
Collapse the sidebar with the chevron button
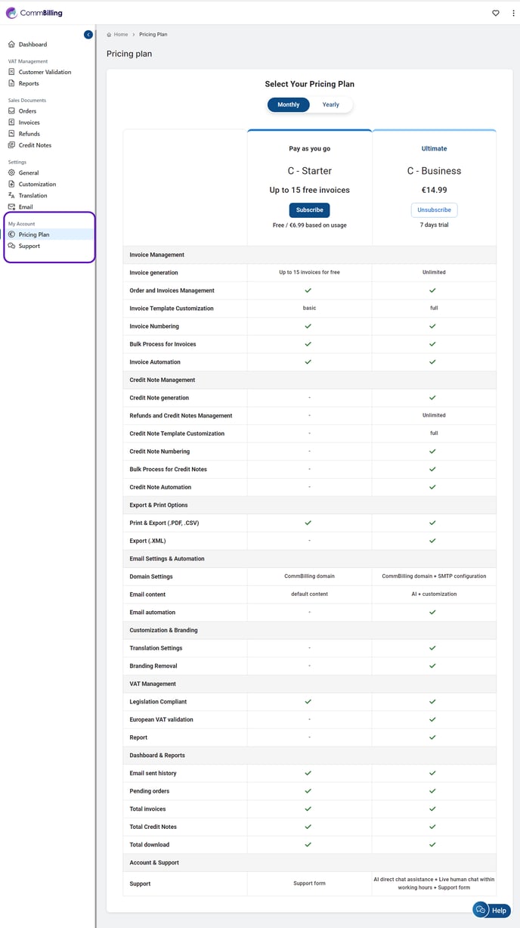(x=88, y=35)
